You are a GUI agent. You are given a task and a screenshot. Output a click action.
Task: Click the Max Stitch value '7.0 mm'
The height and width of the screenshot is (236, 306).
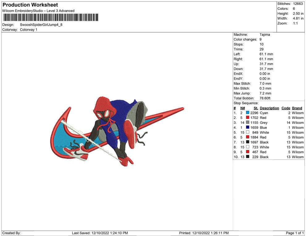tap(266, 84)
